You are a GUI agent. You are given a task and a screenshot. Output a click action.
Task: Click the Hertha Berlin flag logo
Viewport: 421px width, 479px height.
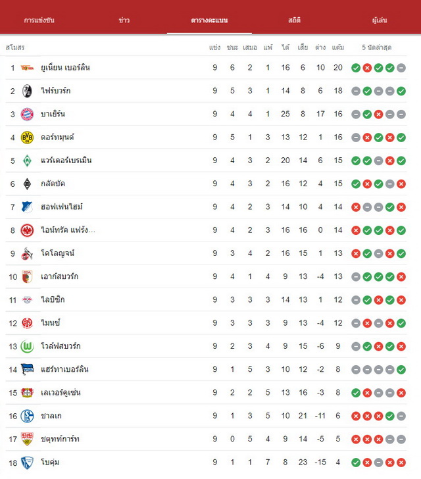27,369
